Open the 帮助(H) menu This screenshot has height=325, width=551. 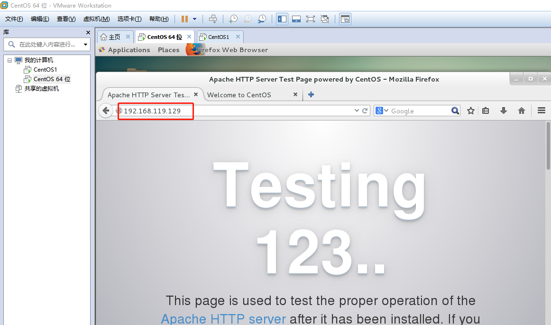159,19
